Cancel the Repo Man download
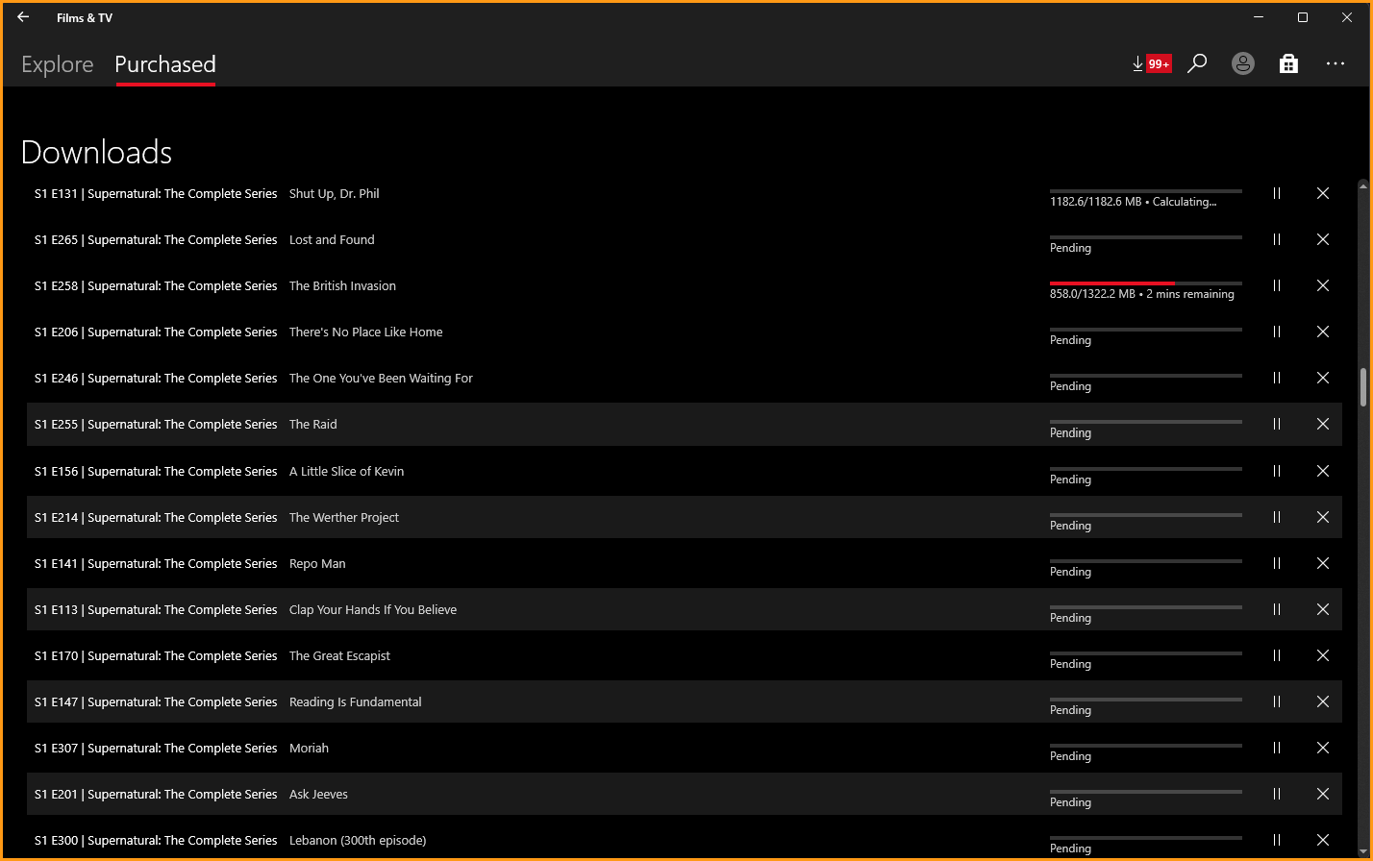 pos(1323,563)
